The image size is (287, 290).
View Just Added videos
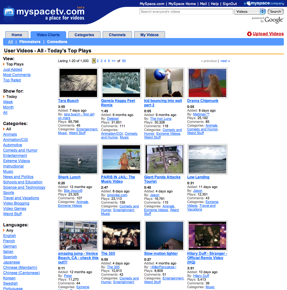click(x=12, y=69)
